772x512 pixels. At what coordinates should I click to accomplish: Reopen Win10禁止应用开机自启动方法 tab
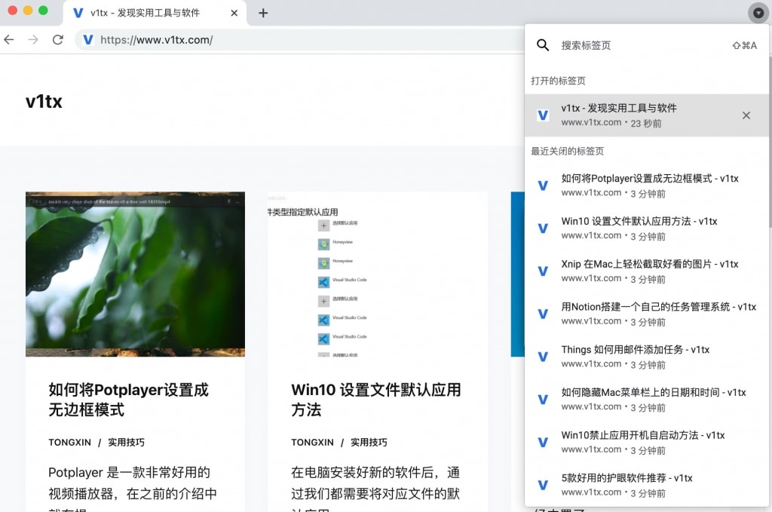click(646, 443)
